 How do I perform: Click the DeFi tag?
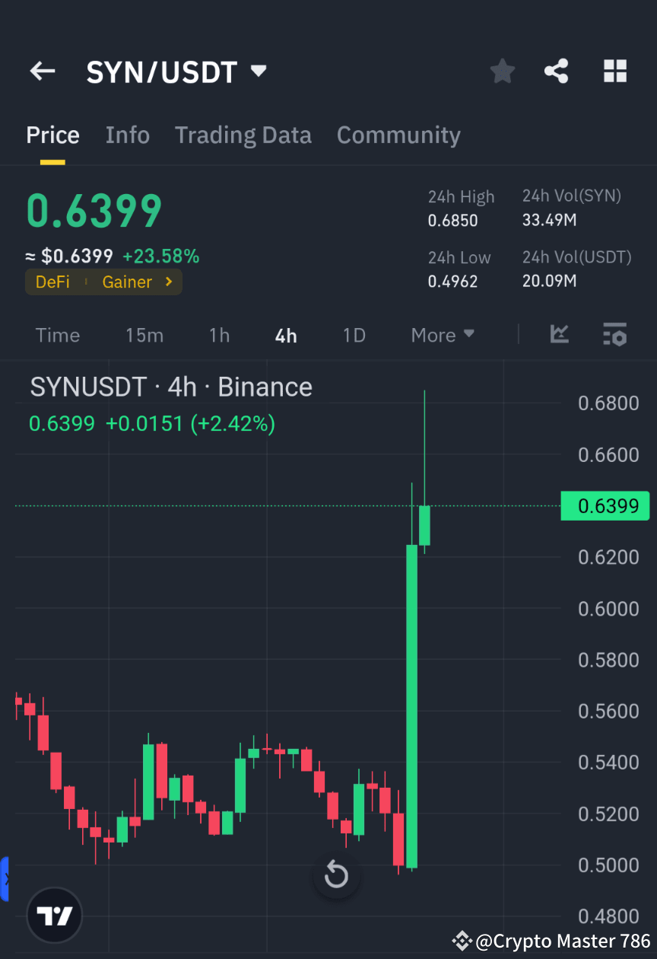[52, 282]
